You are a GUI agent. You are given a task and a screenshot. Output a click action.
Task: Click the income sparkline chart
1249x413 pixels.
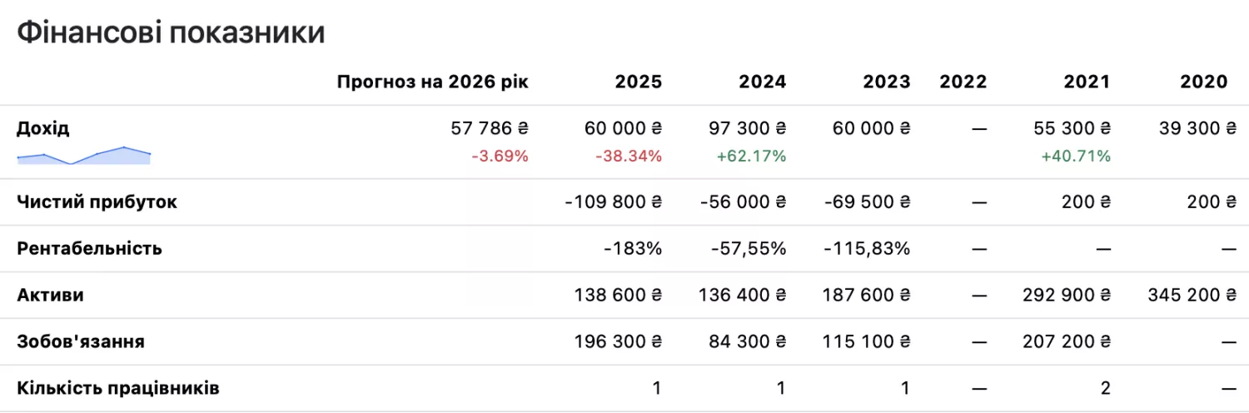click(83, 155)
